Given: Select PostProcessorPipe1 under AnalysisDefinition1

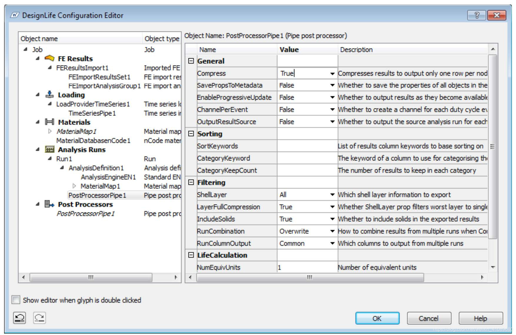Looking at the screenshot, I should [97, 195].
